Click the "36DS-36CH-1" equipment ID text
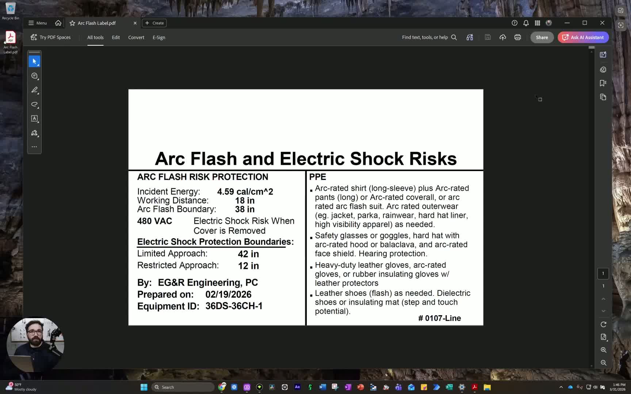 (234, 306)
